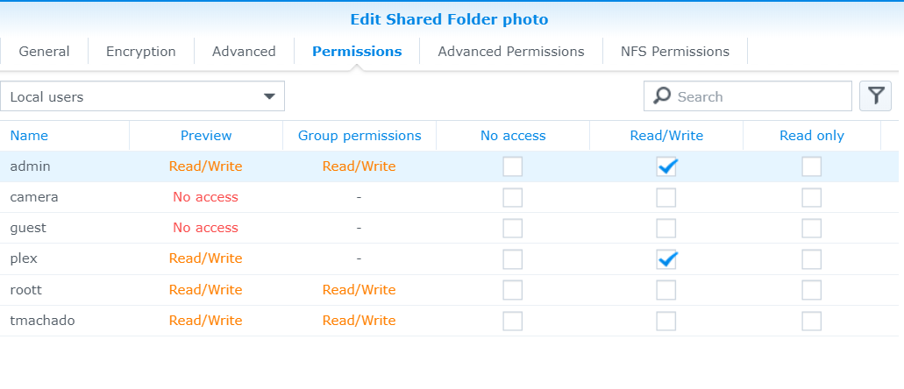Uncheck Read/Write for admin

666,166
